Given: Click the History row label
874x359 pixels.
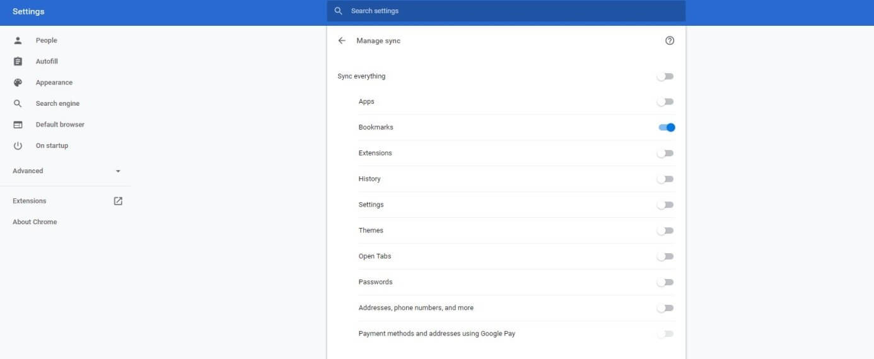Looking at the screenshot, I should pyautogui.click(x=370, y=179).
